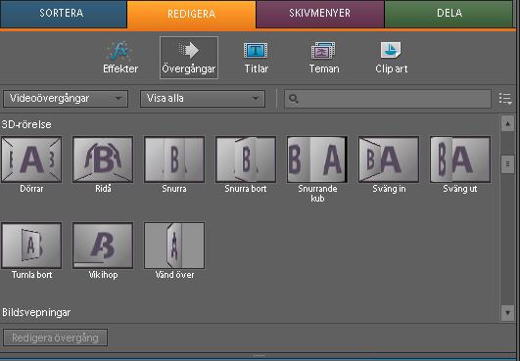Switch to the SORTERA tab
The height and width of the screenshot is (361, 520).
pos(63,14)
